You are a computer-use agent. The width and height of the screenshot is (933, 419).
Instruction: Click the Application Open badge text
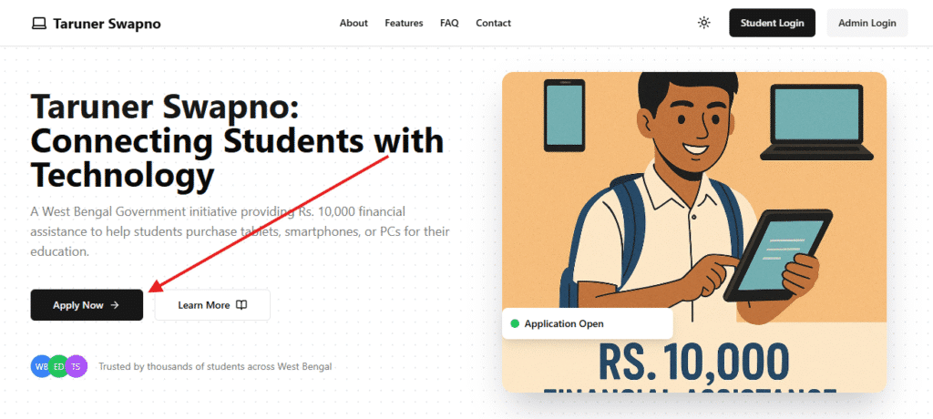click(x=563, y=323)
